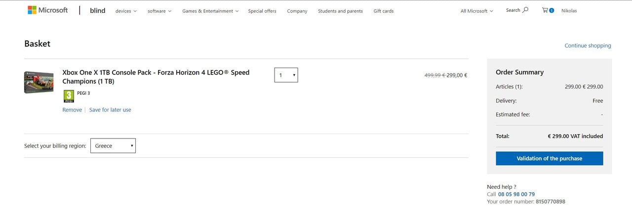Image resolution: width=632 pixels, height=209 pixels.
Task: Click the Continue shopping link
Action: coord(588,46)
